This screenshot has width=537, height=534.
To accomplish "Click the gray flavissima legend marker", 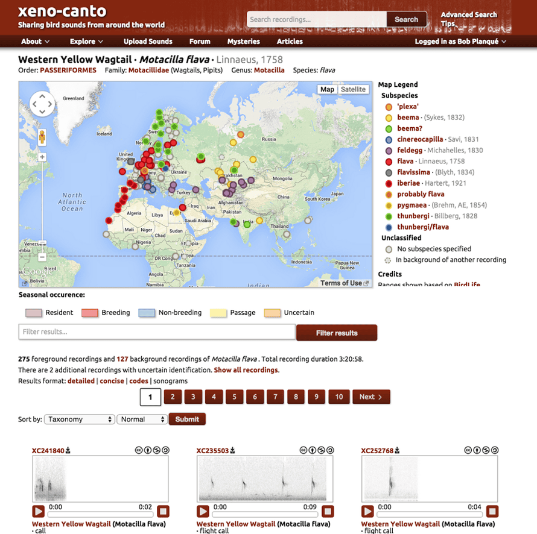I will 389,172.
